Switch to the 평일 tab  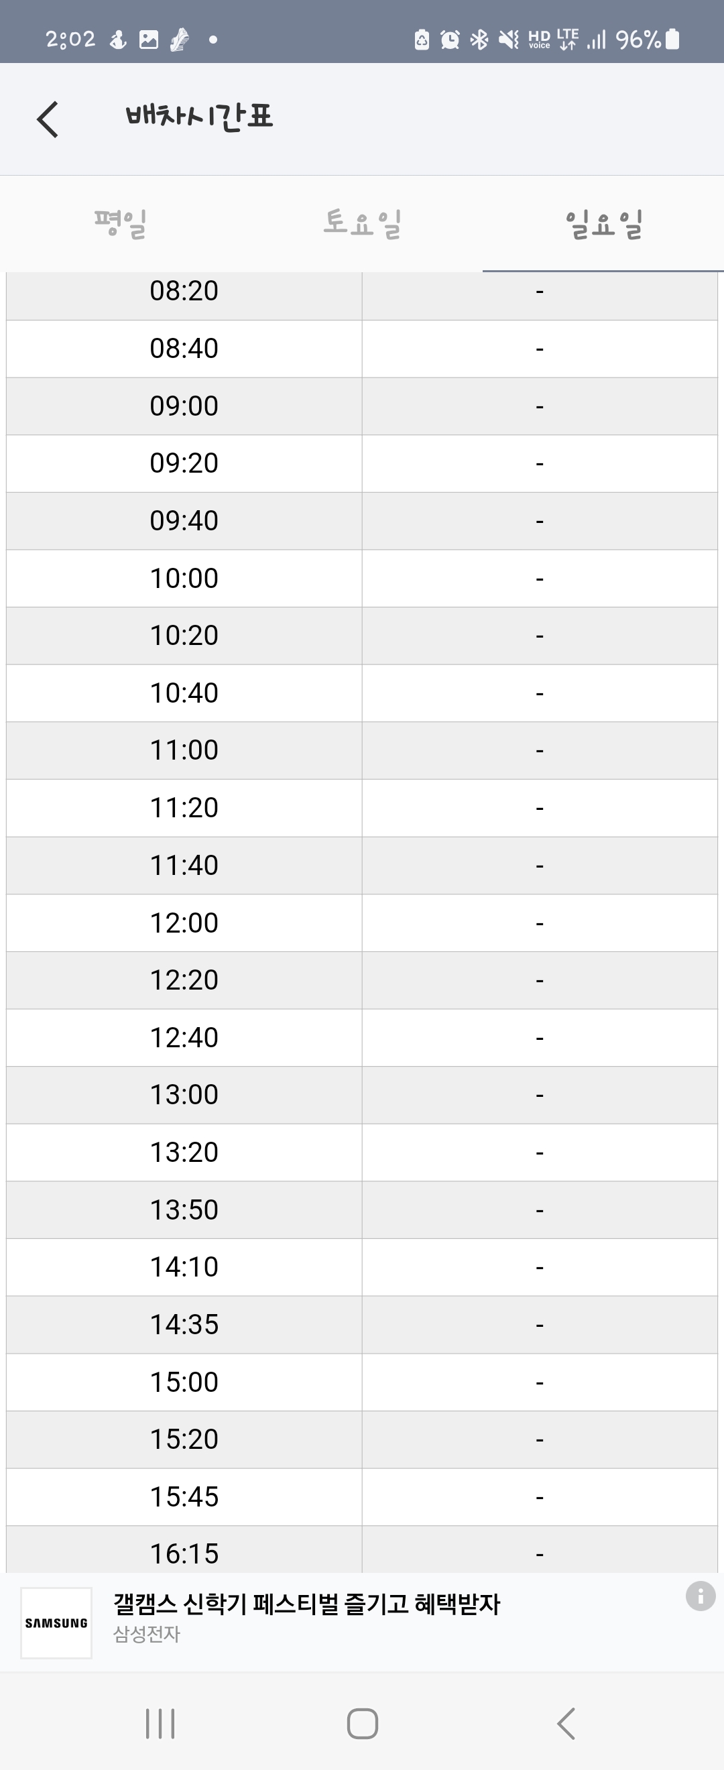click(121, 224)
